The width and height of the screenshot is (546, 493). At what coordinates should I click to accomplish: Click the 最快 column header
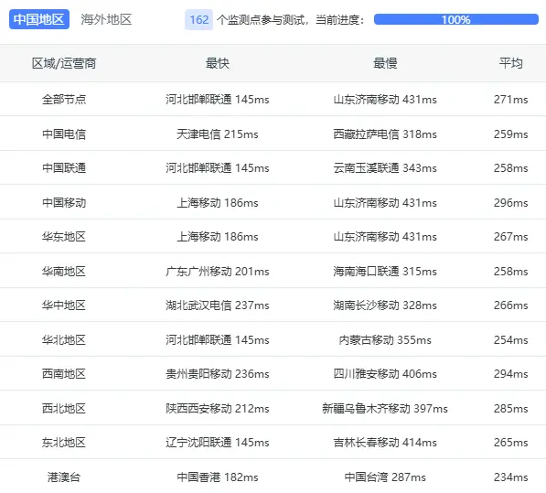(218, 63)
